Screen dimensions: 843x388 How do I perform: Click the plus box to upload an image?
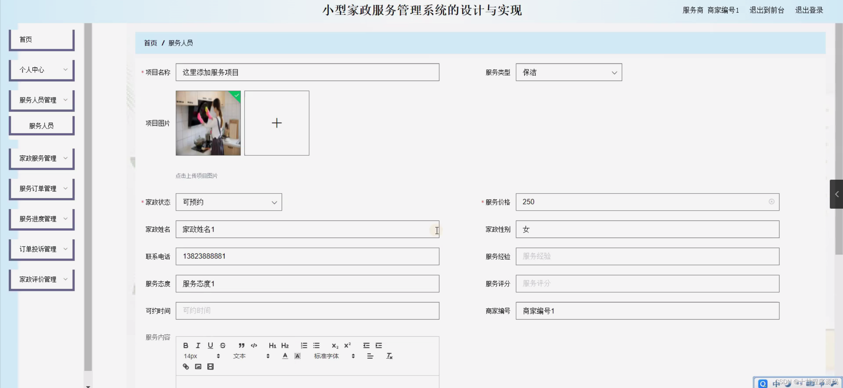point(276,123)
